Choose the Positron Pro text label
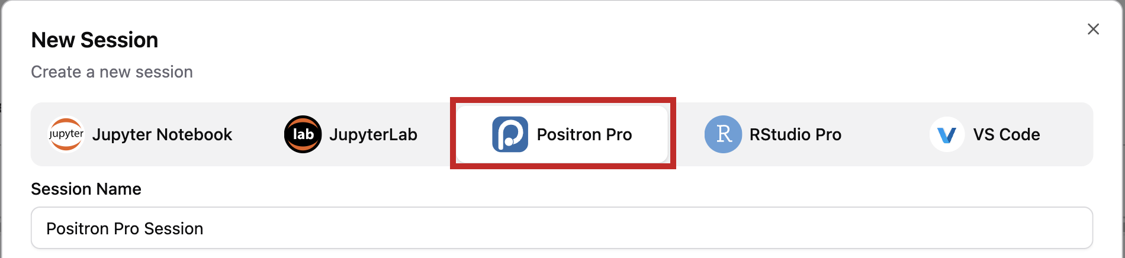 (x=584, y=134)
